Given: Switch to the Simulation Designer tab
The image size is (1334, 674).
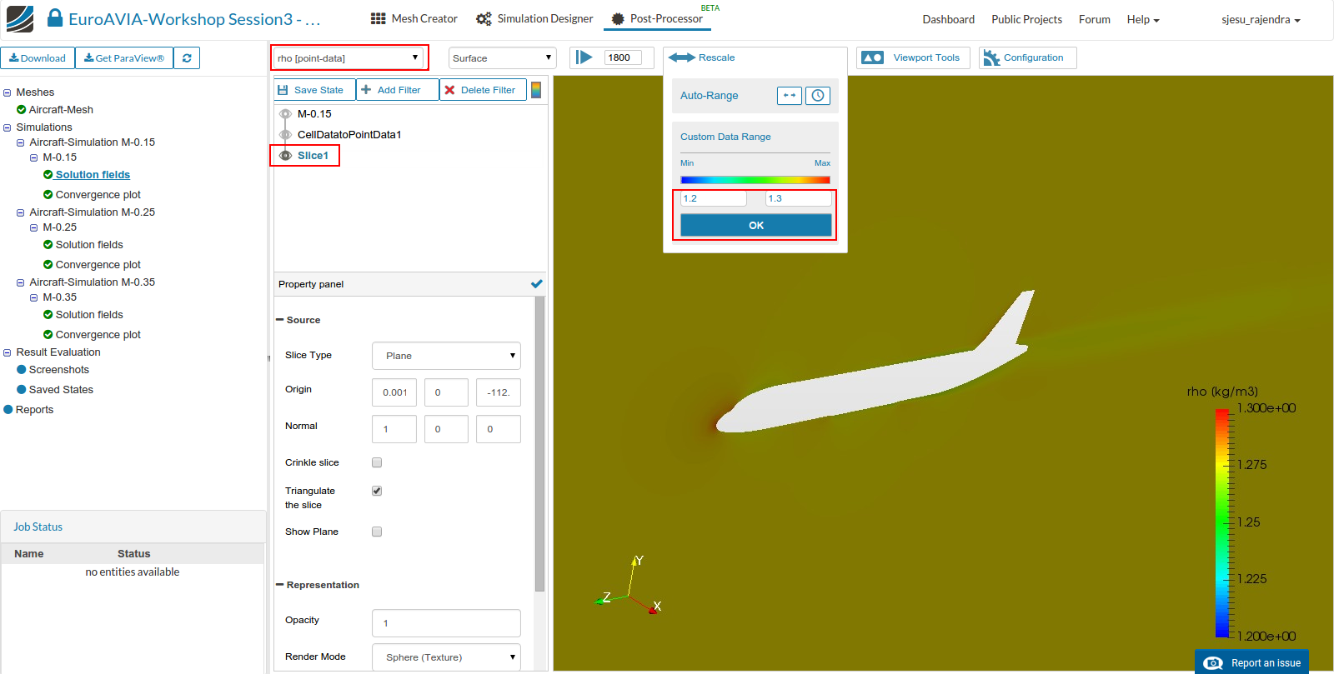Looking at the screenshot, I should [534, 18].
